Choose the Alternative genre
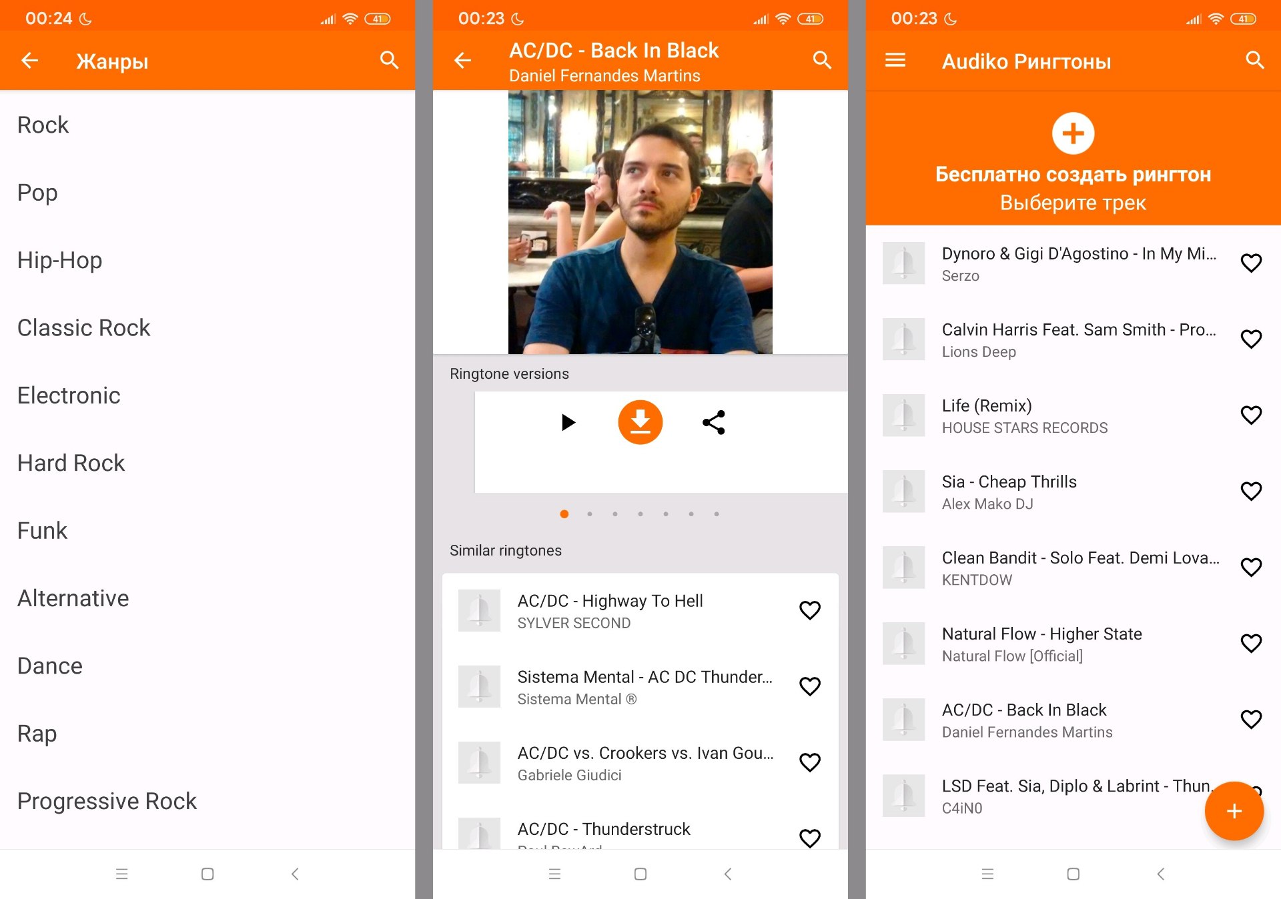The width and height of the screenshot is (1281, 899). (x=207, y=598)
